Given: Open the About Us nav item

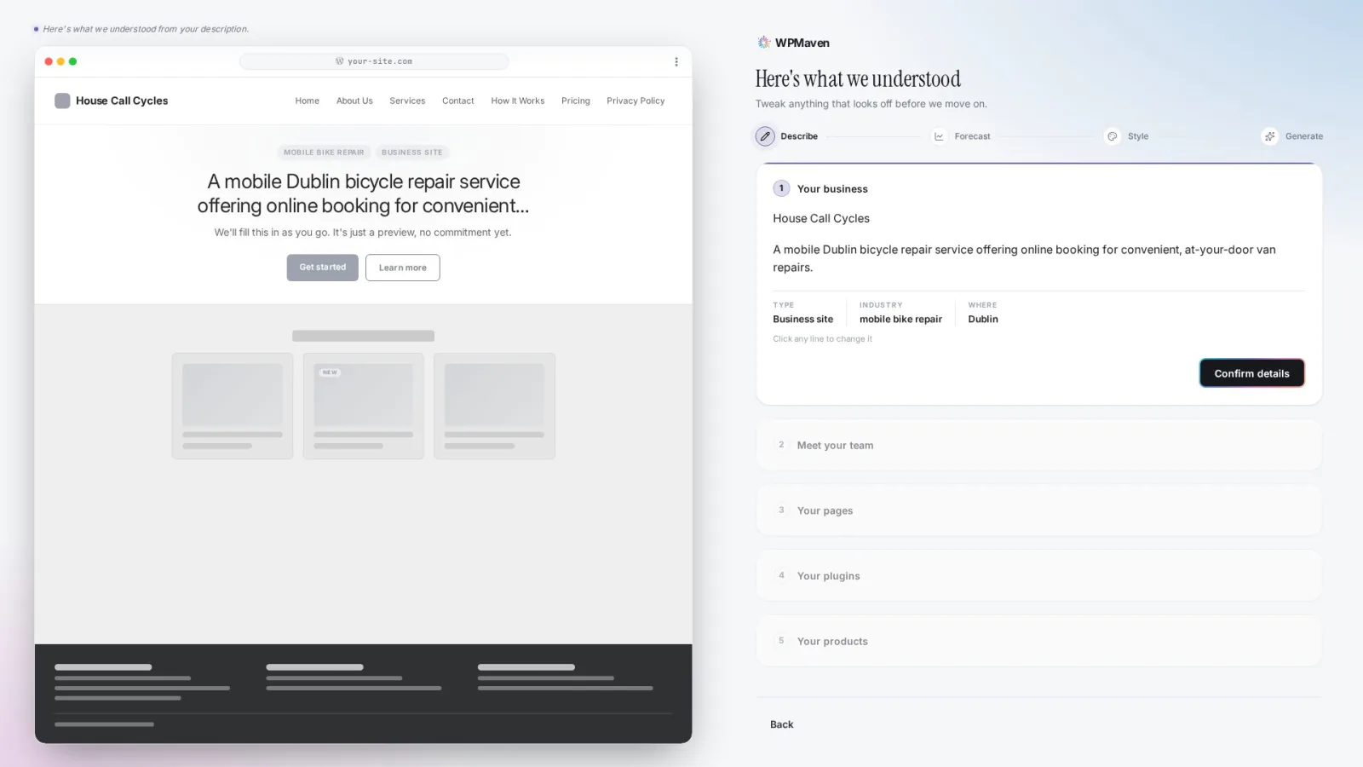Looking at the screenshot, I should pyautogui.click(x=354, y=101).
